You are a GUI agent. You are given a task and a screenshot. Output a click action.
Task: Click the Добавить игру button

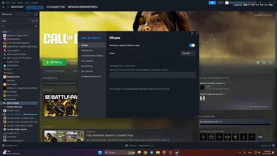[x=10, y=146]
